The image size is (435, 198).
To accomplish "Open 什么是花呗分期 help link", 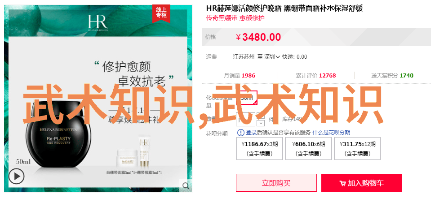I will click(x=331, y=133).
